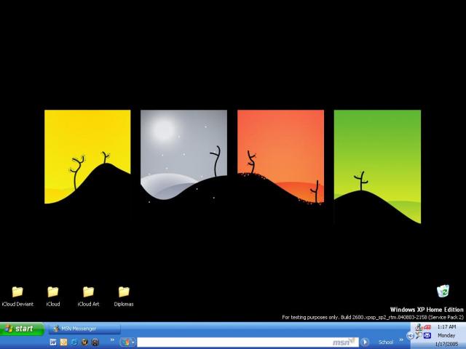Open MSN search options dropdown
The height and width of the screenshot is (349, 466).
pyautogui.click(x=133, y=342)
